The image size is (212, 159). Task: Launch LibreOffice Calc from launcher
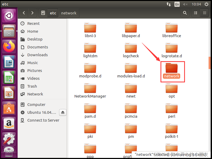coord(9,77)
